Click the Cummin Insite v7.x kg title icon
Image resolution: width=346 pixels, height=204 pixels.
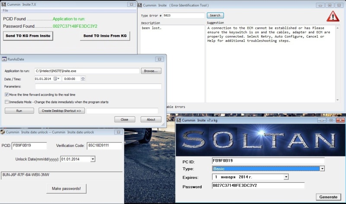[179, 120]
